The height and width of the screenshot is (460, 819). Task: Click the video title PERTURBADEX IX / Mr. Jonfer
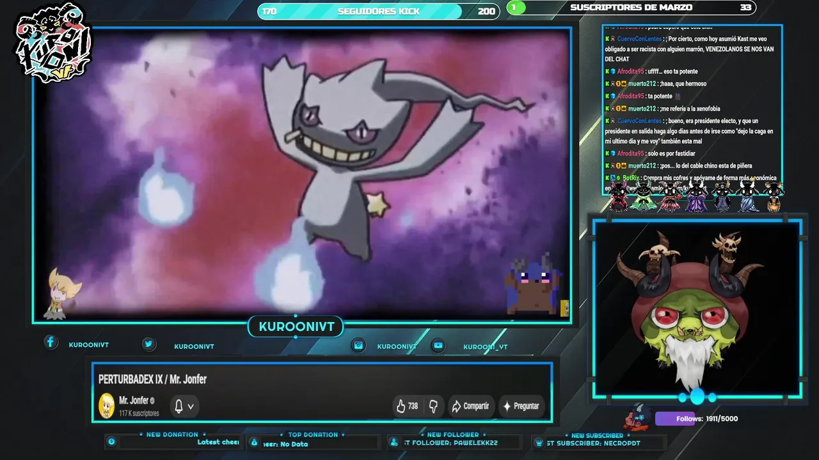pyautogui.click(x=152, y=379)
